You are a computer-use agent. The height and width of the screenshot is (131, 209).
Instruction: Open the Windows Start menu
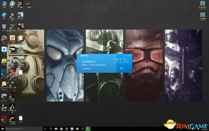(3, 129)
